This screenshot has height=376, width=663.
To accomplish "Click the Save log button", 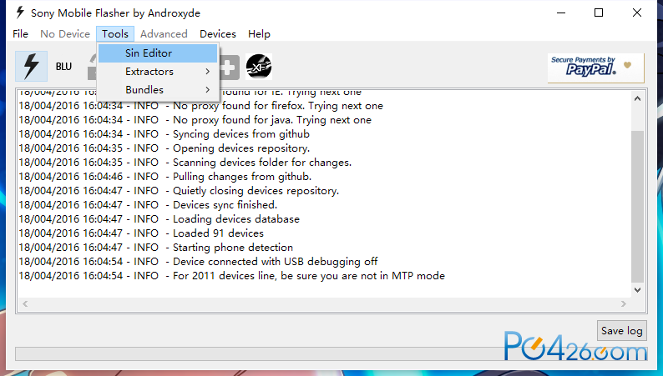I will point(621,331).
